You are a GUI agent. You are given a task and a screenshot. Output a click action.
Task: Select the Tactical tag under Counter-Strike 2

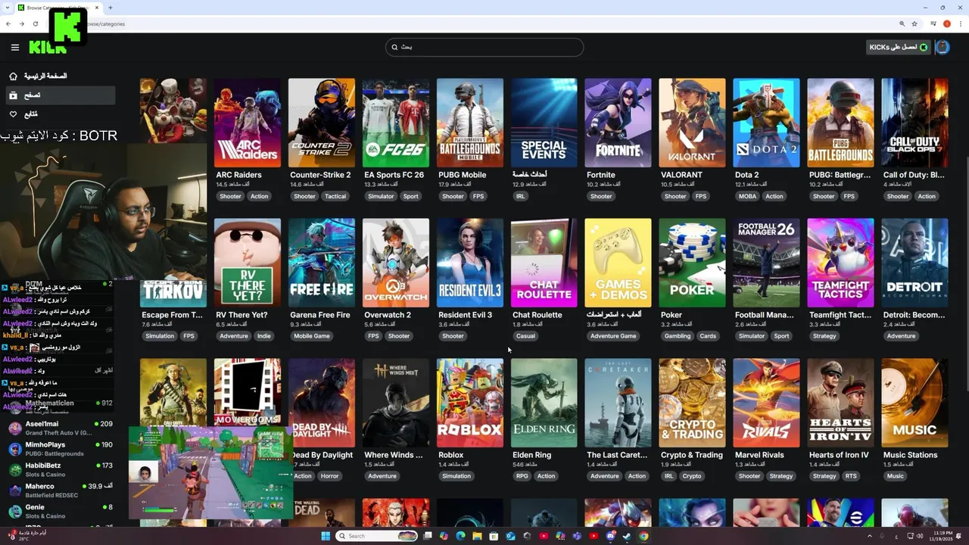[x=335, y=196]
